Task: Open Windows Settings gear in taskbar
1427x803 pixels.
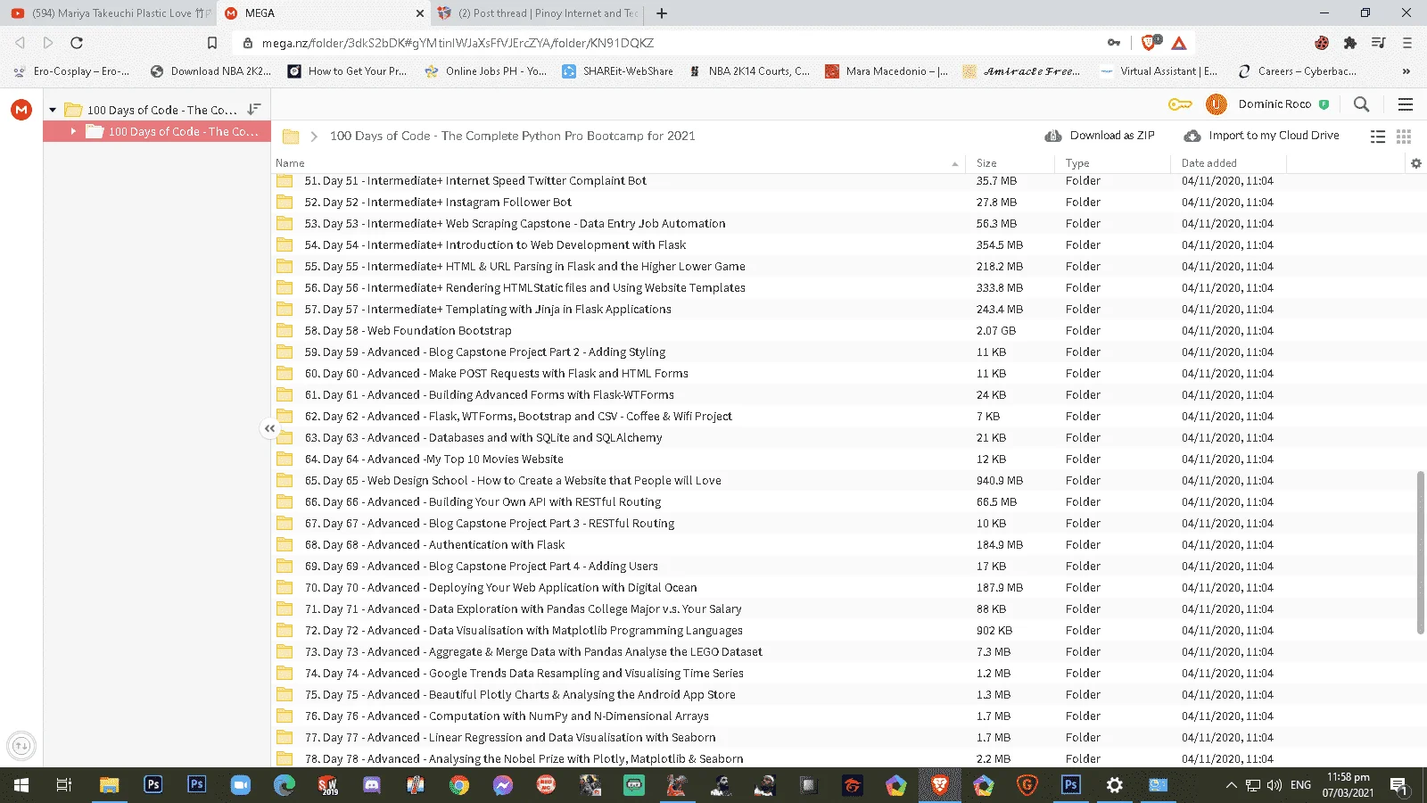Action: tap(1115, 785)
